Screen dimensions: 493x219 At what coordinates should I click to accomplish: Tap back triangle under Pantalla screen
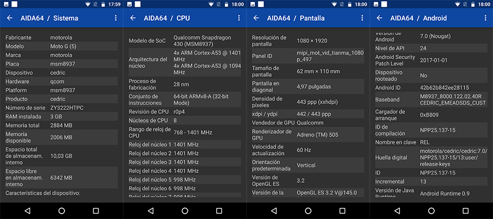coord(274,211)
